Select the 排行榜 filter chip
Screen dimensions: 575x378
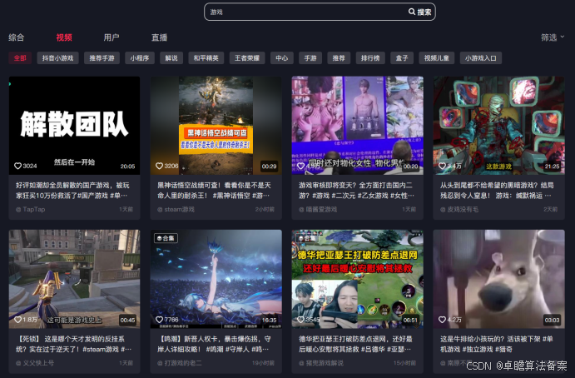point(370,58)
